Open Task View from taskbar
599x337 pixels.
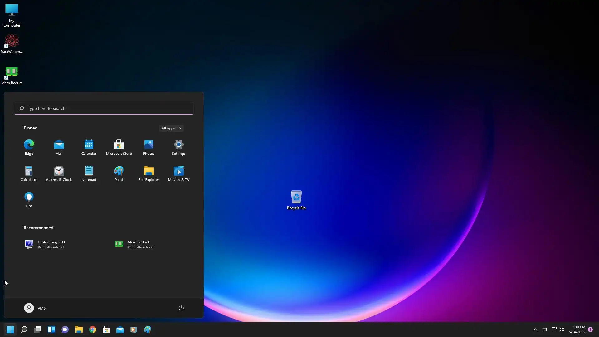38,330
